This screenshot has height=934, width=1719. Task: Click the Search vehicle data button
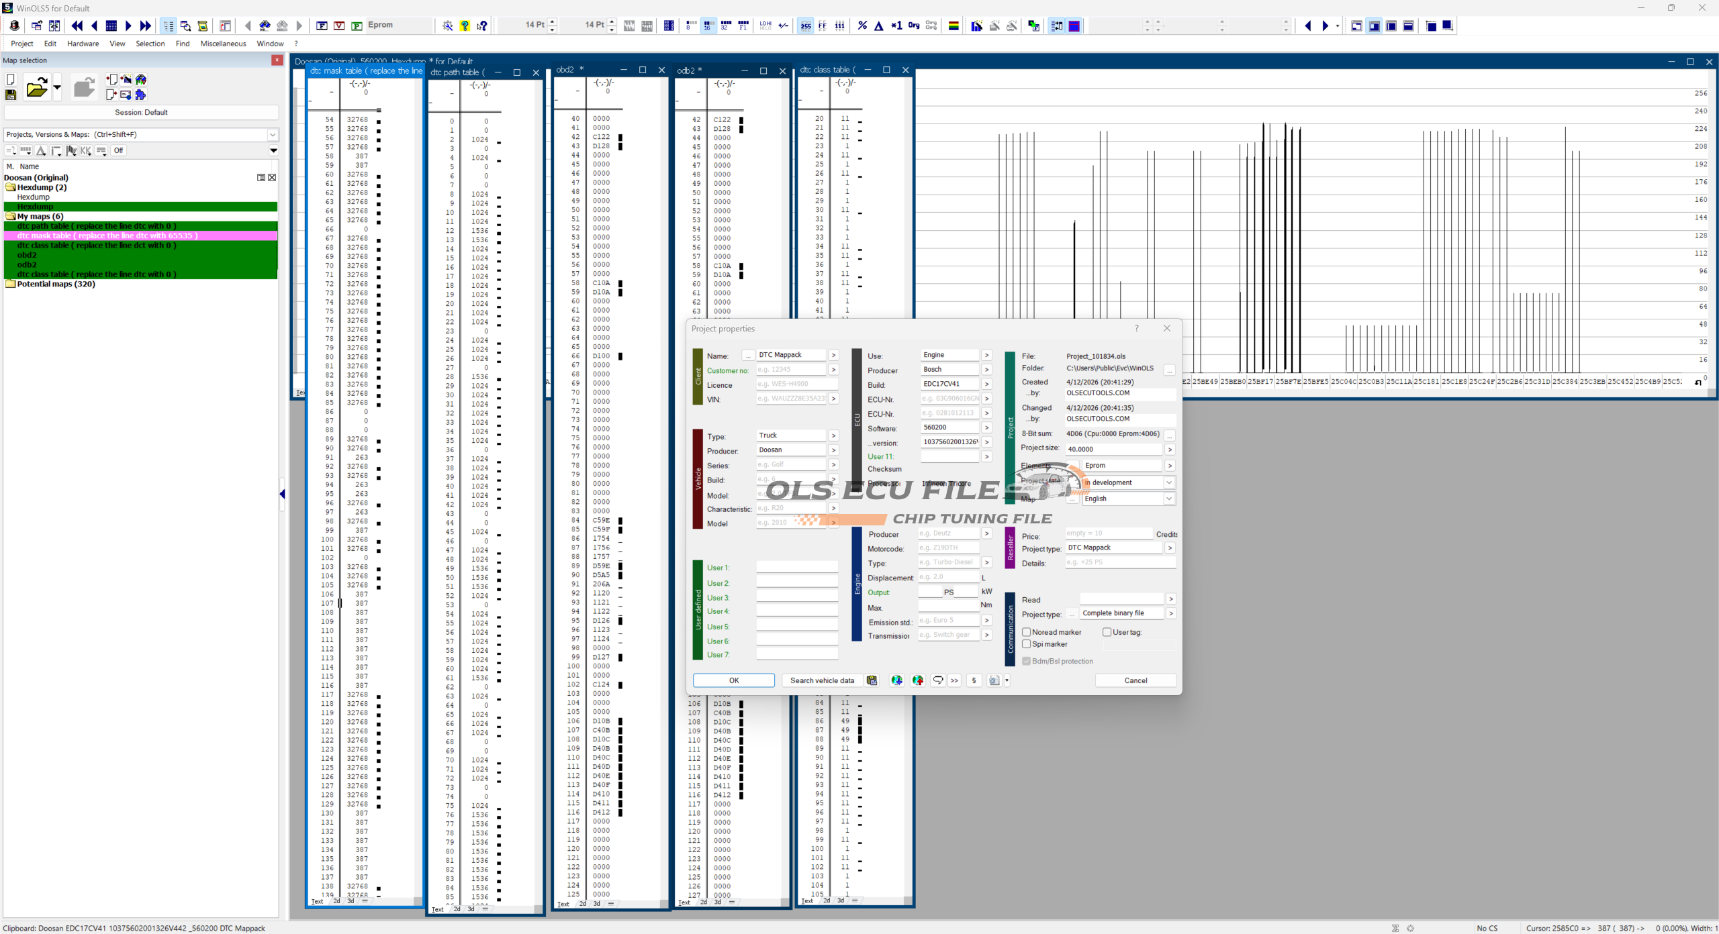pyautogui.click(x=822, y=680)
